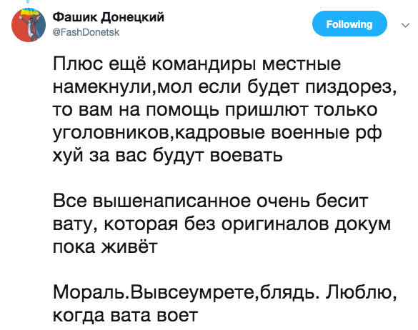Select the first line starting with Плюс ещё
The height and width of the screenshot is (330, 418).
[196, 64]
